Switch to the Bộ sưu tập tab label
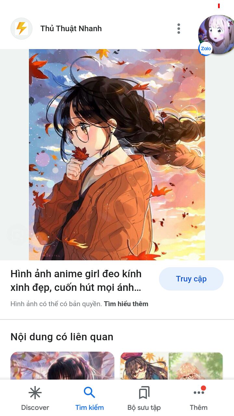Image resolution: width=234 pixels, height=416 pixels. tap(144, 407)
